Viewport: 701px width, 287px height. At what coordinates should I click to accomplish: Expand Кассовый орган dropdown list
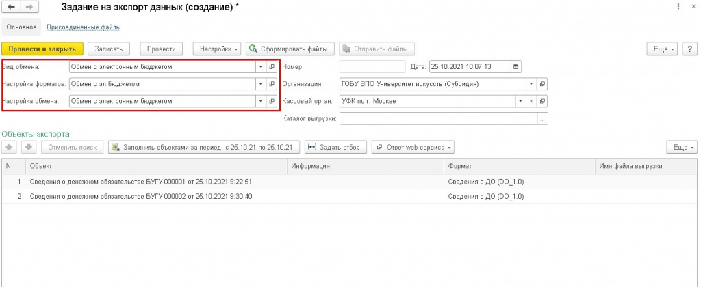coord(520,101)
